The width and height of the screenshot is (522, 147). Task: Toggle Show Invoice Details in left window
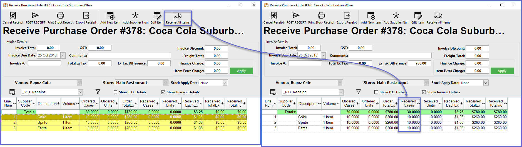pyautogui.click(x=163, y=92)
